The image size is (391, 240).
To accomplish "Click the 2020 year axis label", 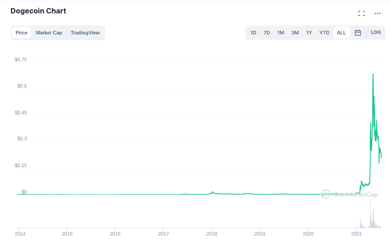I will tap(308, 234).
